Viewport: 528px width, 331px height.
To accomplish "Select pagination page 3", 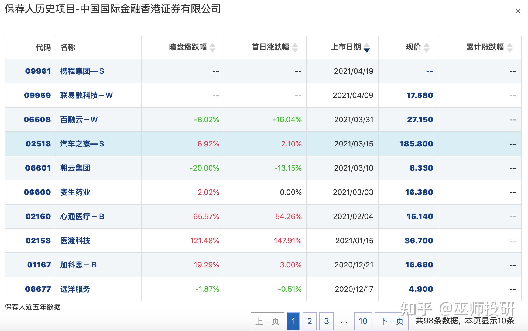I will point(327,321).
